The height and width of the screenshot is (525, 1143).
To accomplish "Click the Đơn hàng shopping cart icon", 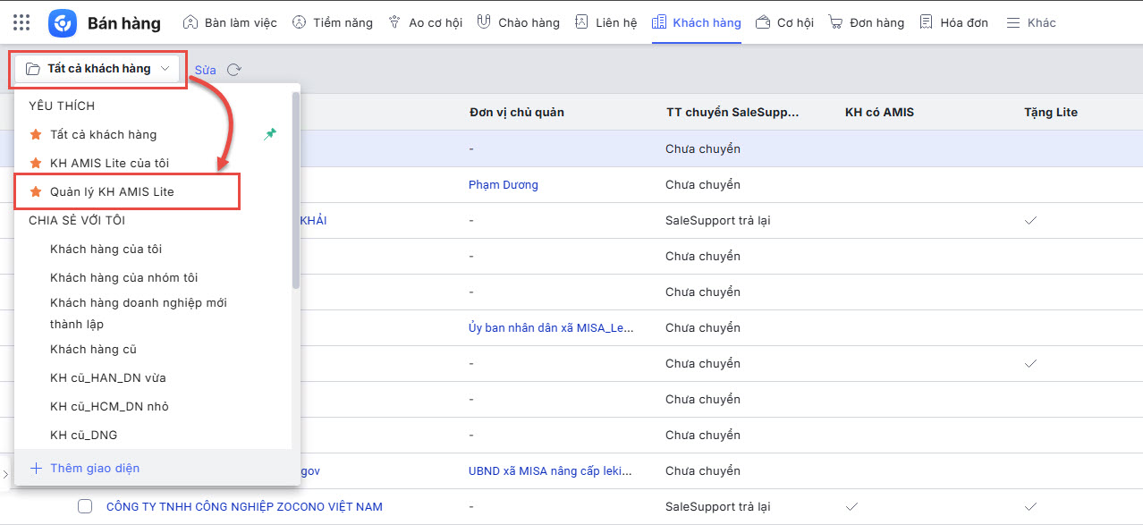I will coord(835,22).
